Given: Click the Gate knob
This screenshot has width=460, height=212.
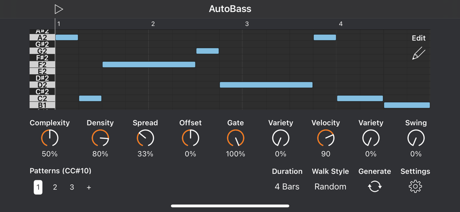Looking at the screenshot, I should [236, 138].
